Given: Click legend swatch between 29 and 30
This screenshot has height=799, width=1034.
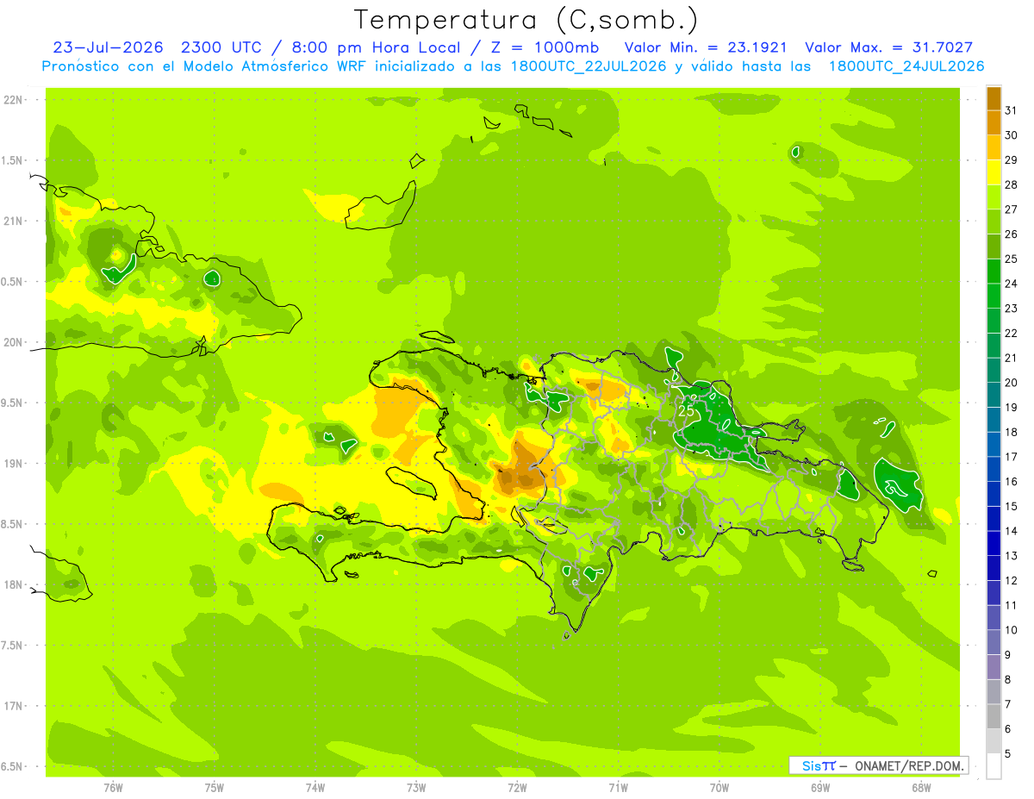Looking at the screenshot, I should click(994, 148).
